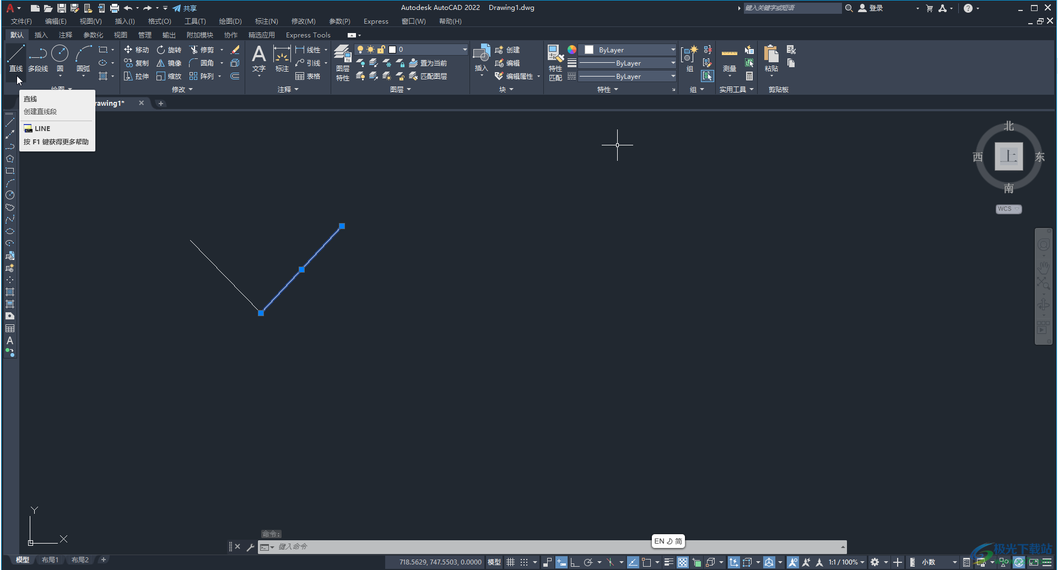This screenshot has height=570, width=1058.
Task: Click the 复制 copy tool
Action: (x=136, y=63)
